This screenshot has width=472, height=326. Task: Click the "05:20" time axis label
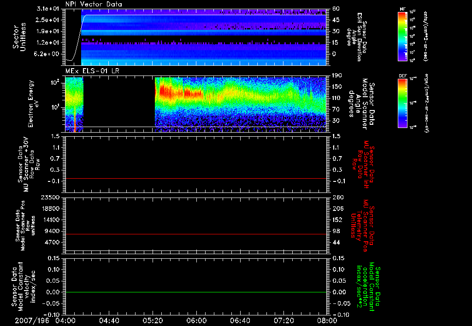(153, 320)
